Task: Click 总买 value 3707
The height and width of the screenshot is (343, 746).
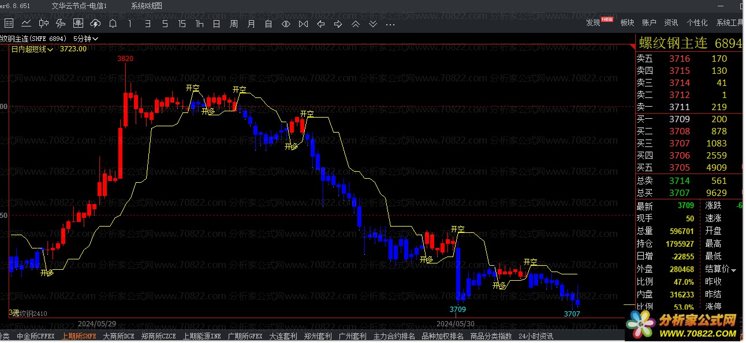Action: pos(680,193)
